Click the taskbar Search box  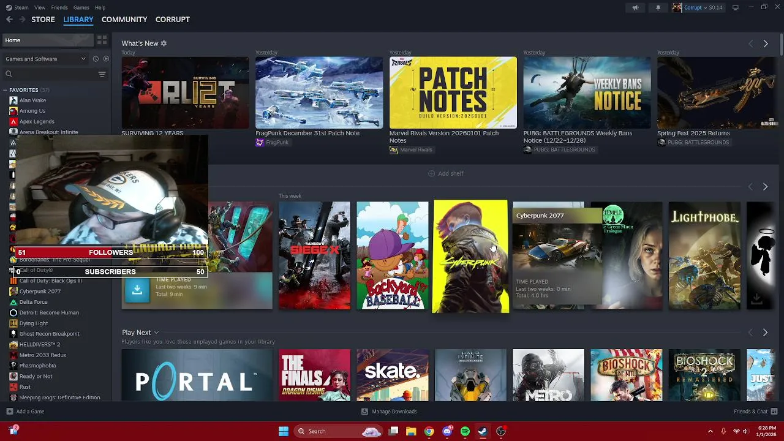[339, 431]
